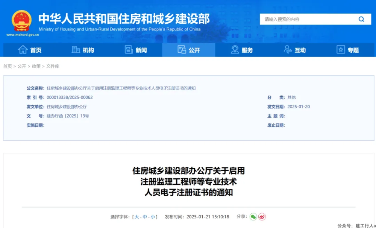
Task: Select large font size 大
Action: point(136,217)
